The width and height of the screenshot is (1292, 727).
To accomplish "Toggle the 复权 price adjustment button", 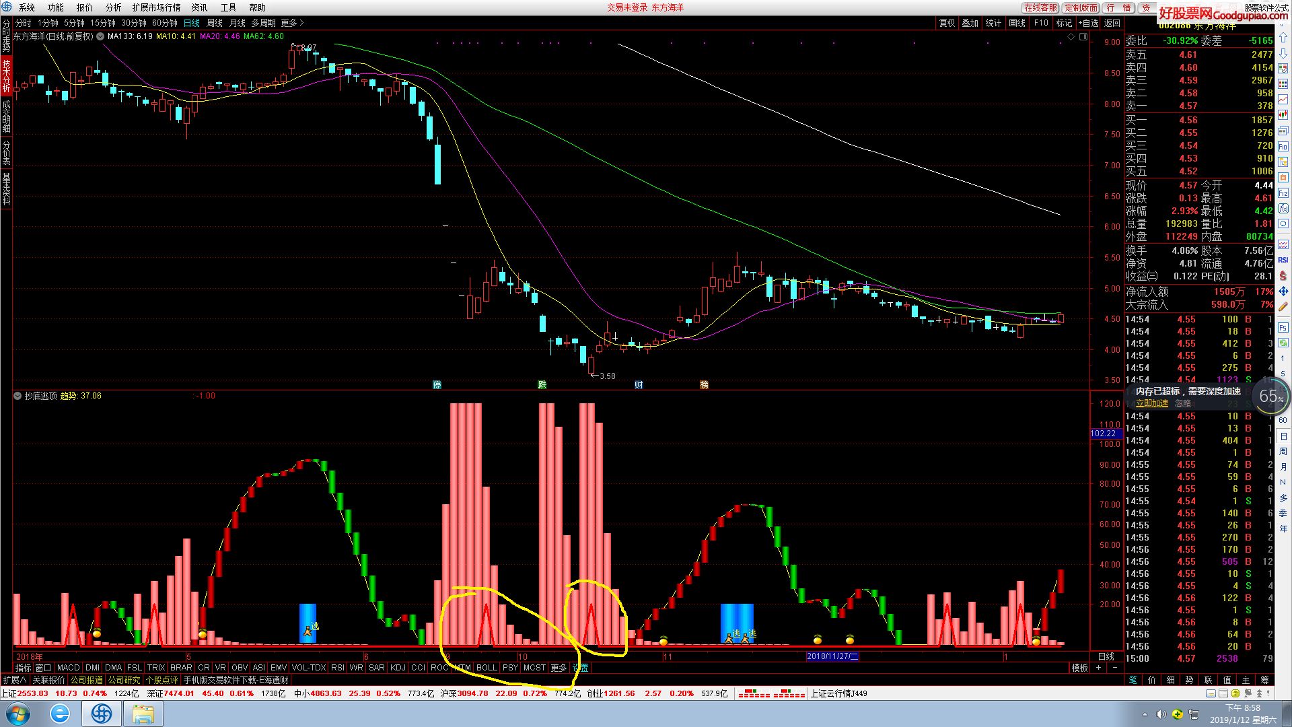I will (947, 23).
